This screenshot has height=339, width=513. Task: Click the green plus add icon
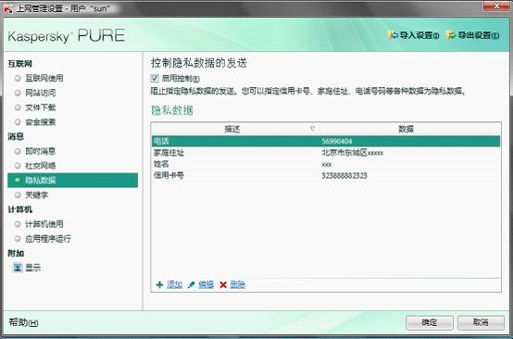159,284
